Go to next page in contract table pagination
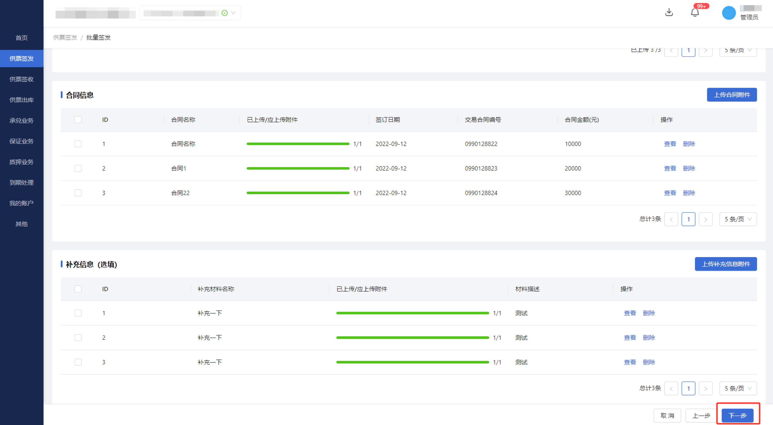The image size is (773, 425). click(706, 219)
